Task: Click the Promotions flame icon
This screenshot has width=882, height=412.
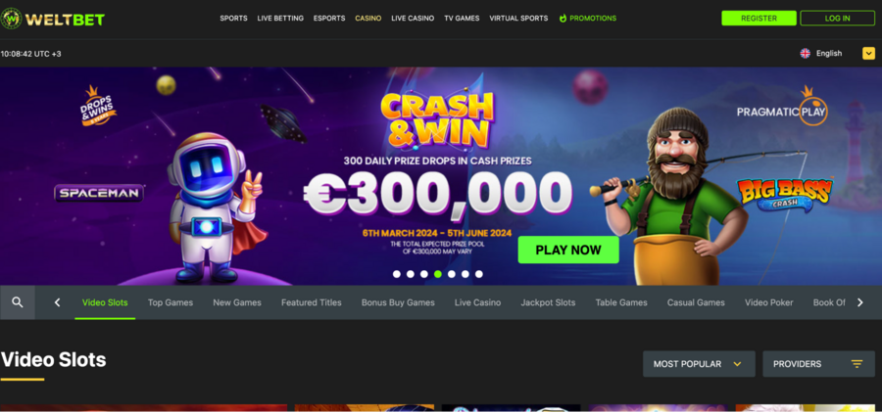Action: (x=563, y=18)
